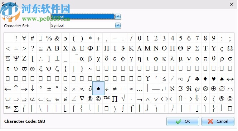Confirm with the OK button
The image size is (238, 131).
tap(183, 121)
